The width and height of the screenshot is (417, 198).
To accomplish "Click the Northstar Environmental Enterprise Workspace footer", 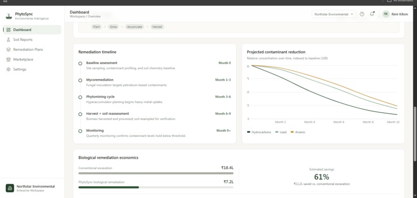I will tap(32, 188).
